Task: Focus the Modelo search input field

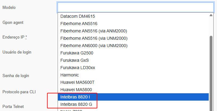Action: (135, 7)
